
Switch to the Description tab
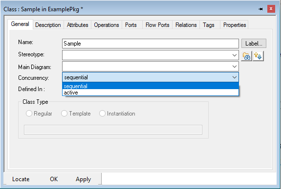click(x=48, y=25)
